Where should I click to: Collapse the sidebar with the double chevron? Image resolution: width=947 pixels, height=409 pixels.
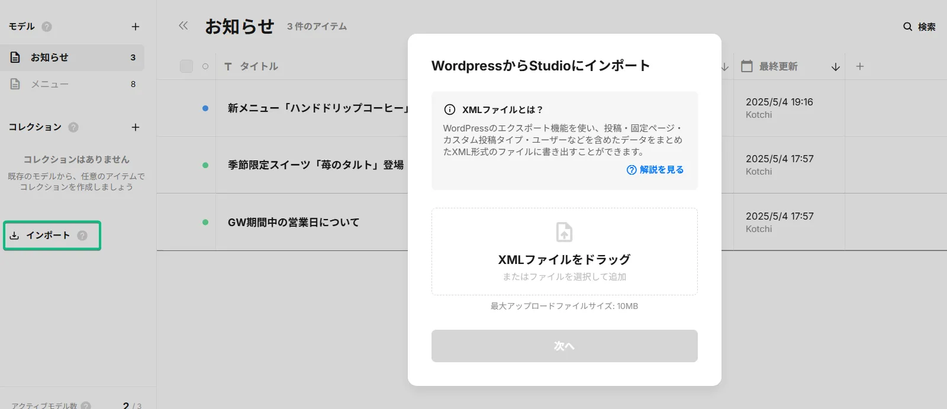(183, 25)
